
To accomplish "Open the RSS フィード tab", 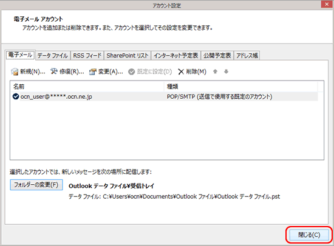I will pos(87,56).
